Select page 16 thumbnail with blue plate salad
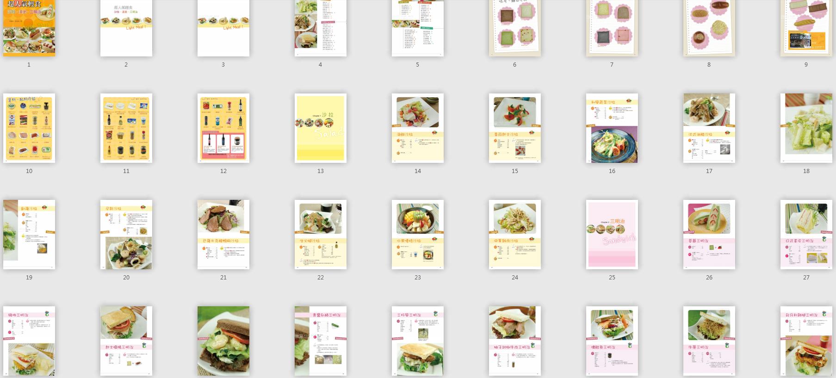 coord(612,128)
